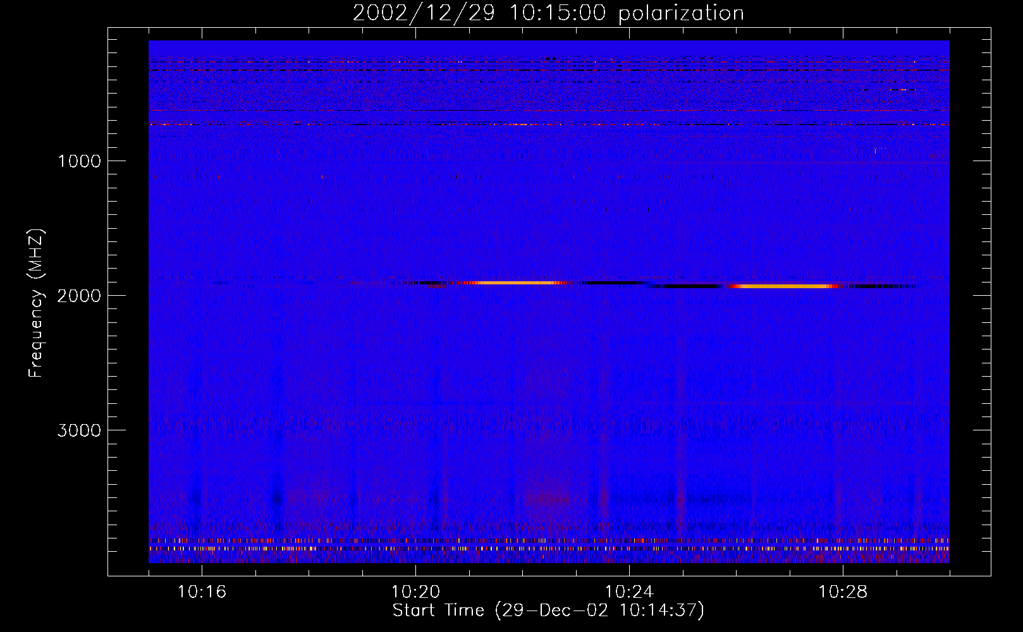Image resolution: width=1023 pixels, height=632 pixels.
Task: Click the 10:20 time tick label
Action: [415, 592]
